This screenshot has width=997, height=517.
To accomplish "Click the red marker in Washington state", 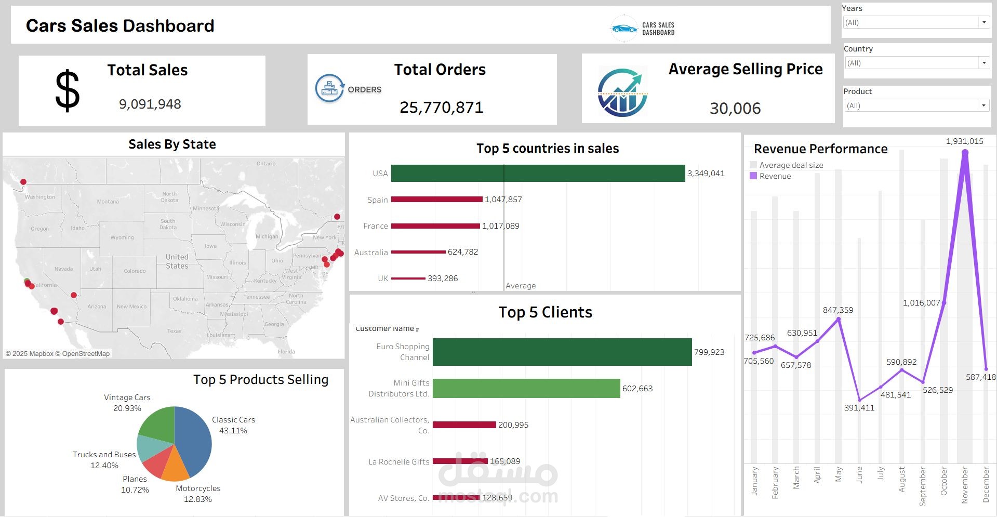I will 22,182.
